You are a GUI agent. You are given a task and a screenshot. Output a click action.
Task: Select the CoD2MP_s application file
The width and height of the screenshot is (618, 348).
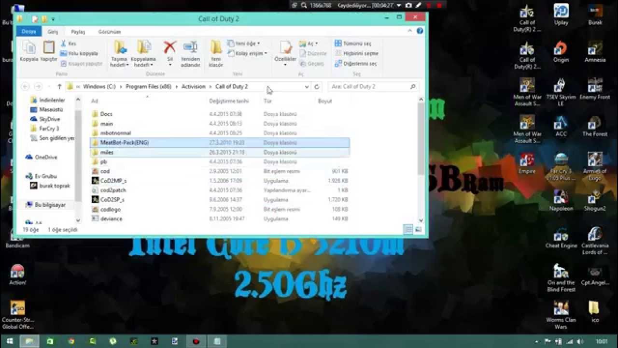(219, 181)
